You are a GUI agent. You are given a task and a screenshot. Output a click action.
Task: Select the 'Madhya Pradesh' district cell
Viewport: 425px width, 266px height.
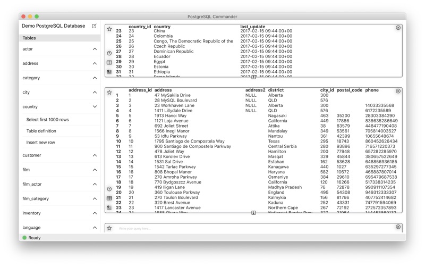pos(285,187)
